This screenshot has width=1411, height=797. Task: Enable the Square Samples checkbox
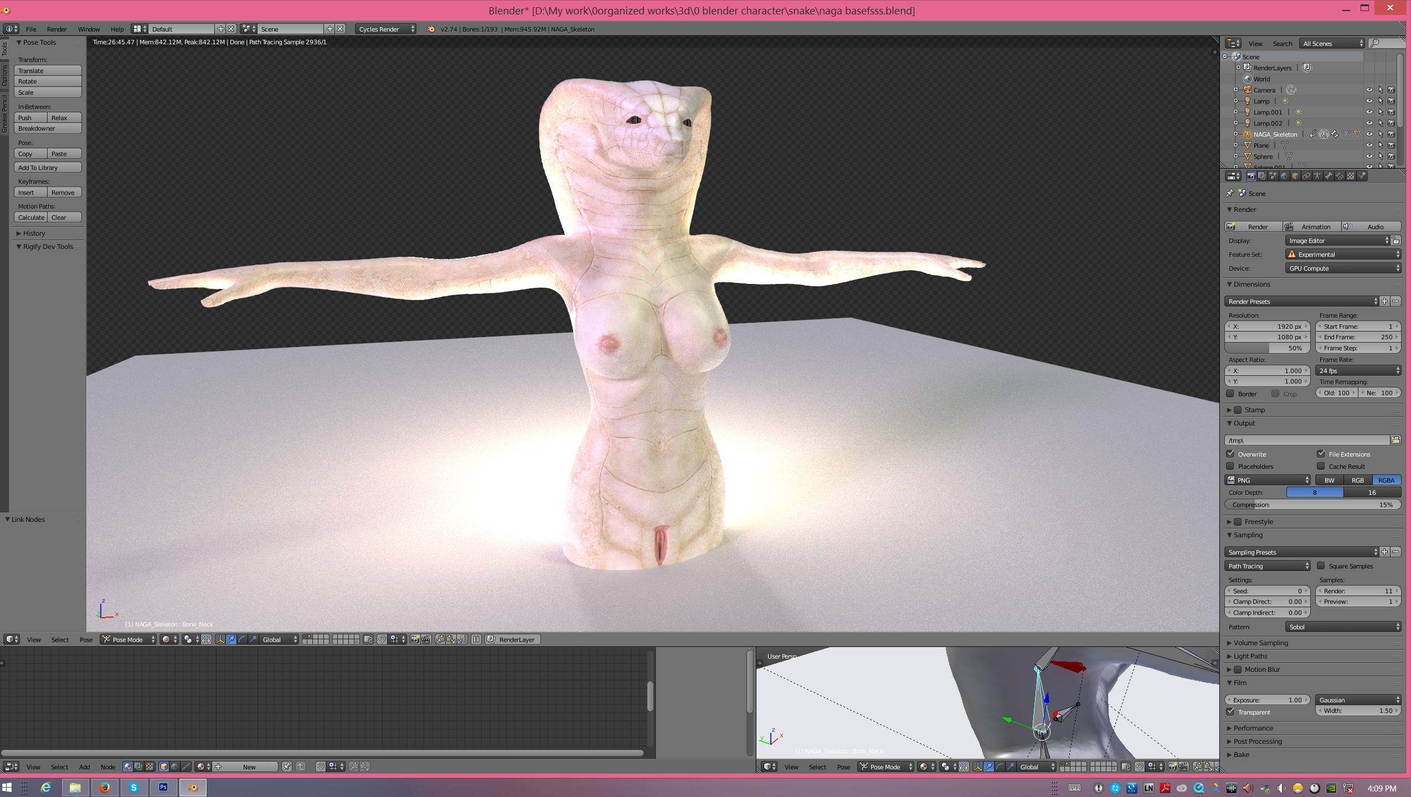coord(1321,566)
